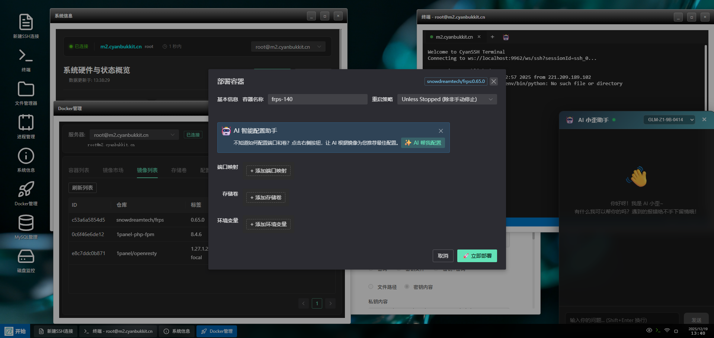Open the 系统信息 desktop icon
The image size is (714, 338).
coord(26,160)
